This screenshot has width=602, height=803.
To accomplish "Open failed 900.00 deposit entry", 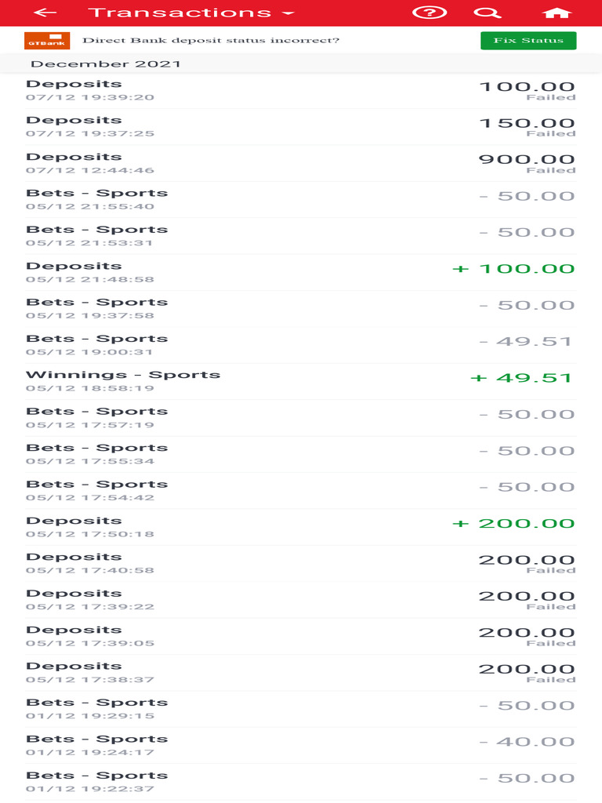I will point(301,163).
